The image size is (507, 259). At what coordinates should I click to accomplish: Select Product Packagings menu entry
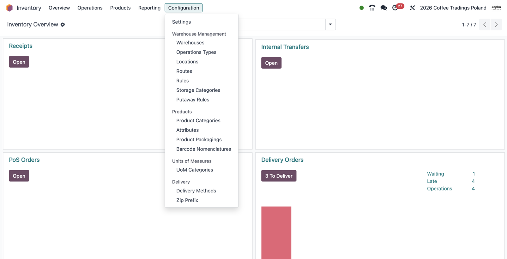coord(201,140)
